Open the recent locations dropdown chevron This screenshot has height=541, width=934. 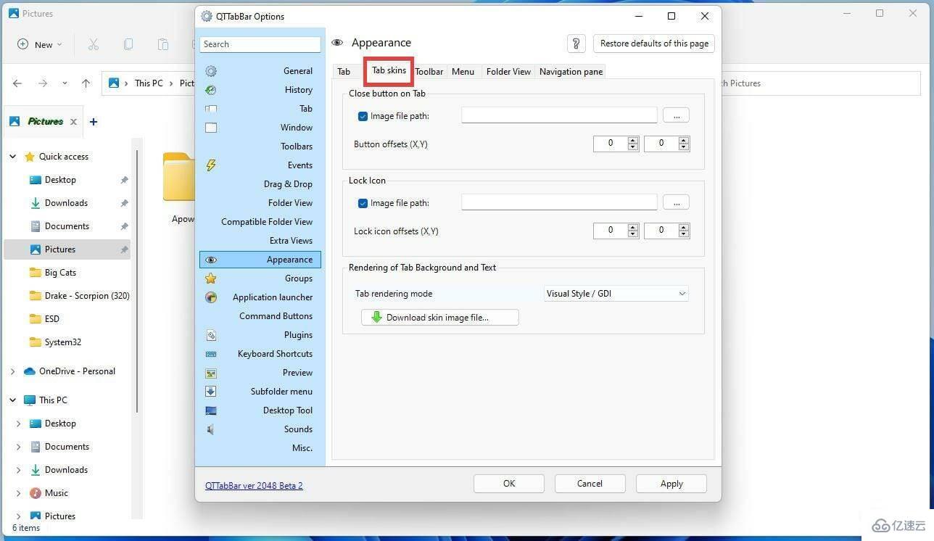click(65, 83)
